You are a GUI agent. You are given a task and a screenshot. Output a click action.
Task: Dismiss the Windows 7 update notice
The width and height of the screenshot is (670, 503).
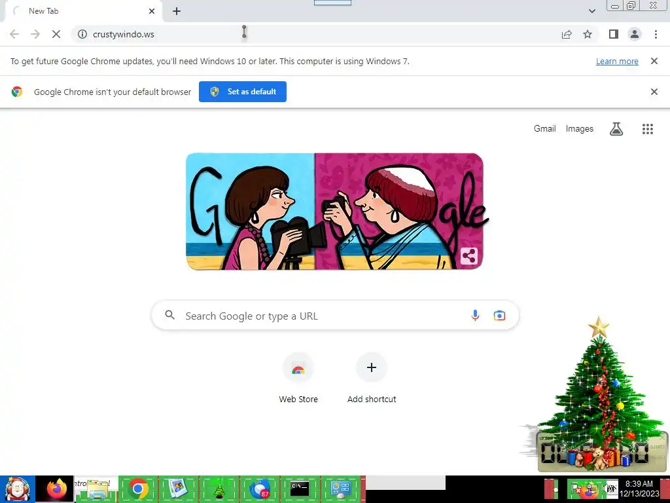tap(654, 61)
